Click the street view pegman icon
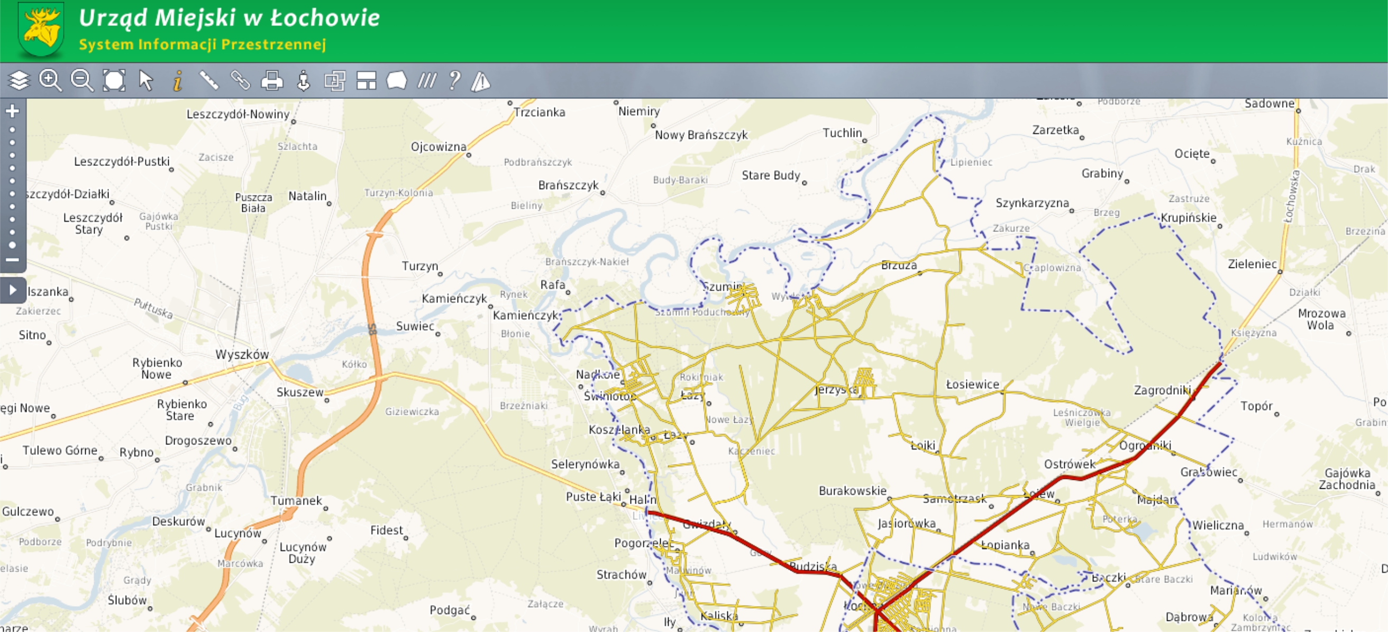This screenshot has width=1388, height=632. point(303,81)
